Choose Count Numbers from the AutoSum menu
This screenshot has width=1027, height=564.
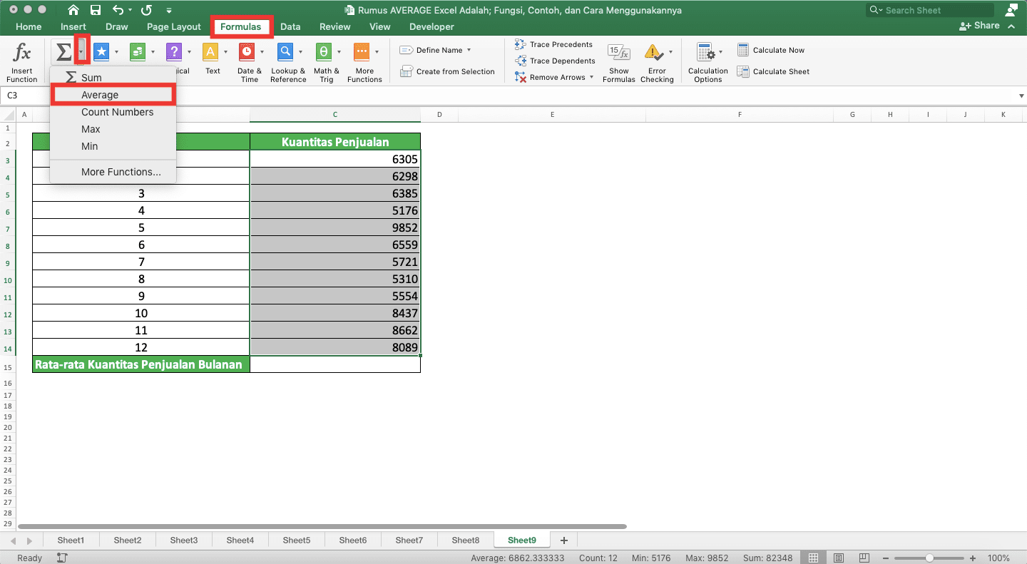point(113,112)
